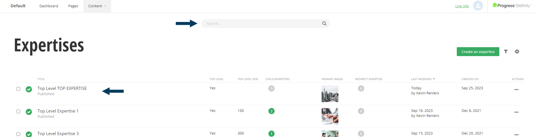
Task: Click last modified Sep 18, 2023 text
Action: 422,111
